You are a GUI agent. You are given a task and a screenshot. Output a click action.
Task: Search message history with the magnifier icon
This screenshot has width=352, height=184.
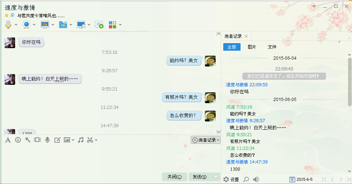(246, 179)
